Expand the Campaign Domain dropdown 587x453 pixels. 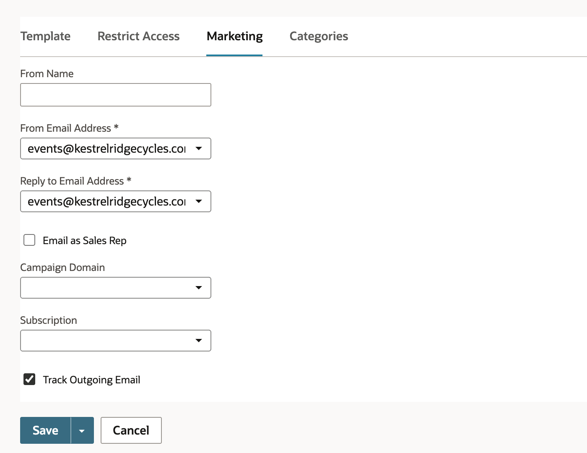(x=116, y=288)
